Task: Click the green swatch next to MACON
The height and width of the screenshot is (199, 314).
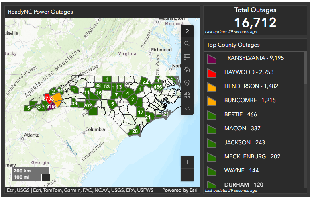Action: (212, 129)
